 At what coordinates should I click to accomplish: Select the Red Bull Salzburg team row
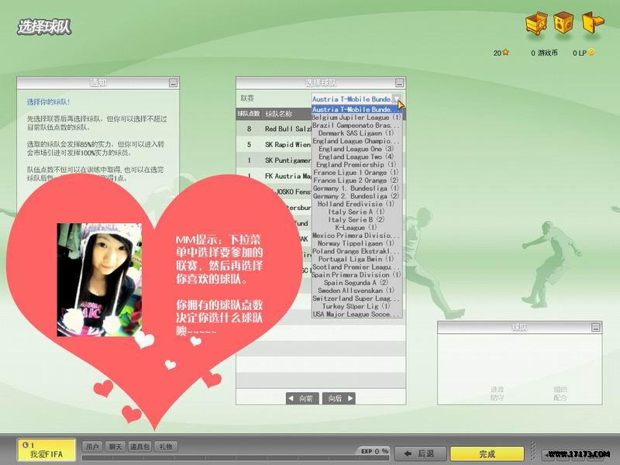pos(279,129)
